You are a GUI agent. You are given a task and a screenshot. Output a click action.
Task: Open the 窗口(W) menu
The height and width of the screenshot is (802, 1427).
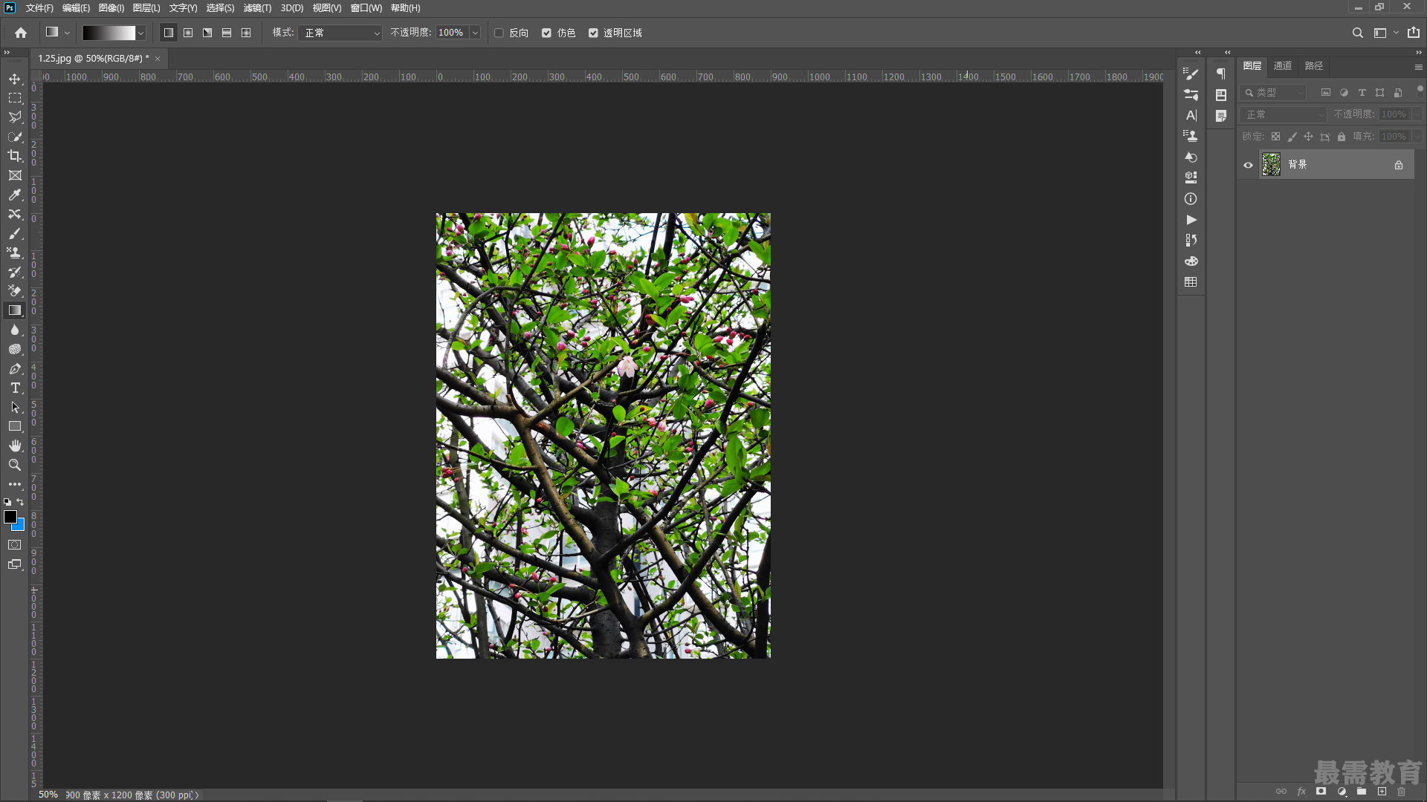(366, 8)
